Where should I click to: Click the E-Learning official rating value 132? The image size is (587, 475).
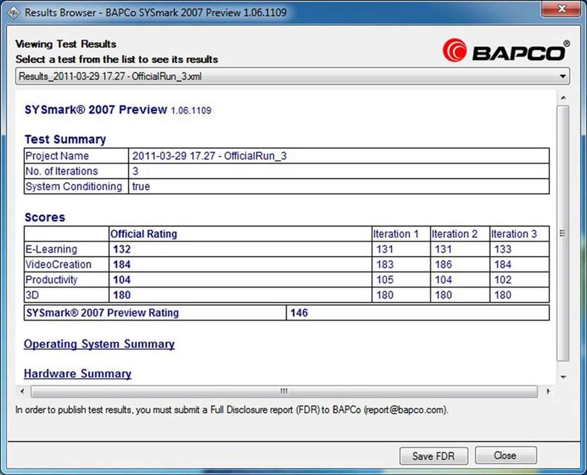coord(122,249)
